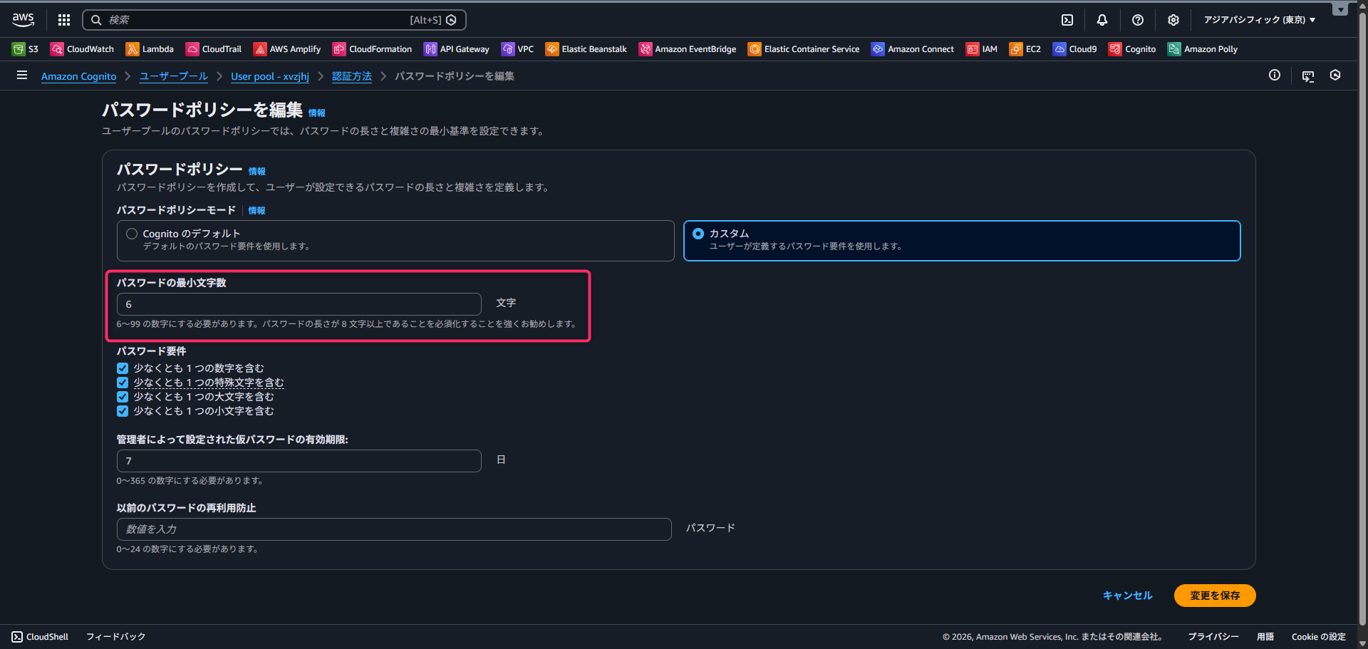Go to User pool - xvzjhj breadcrumb

tap(270, 76)
